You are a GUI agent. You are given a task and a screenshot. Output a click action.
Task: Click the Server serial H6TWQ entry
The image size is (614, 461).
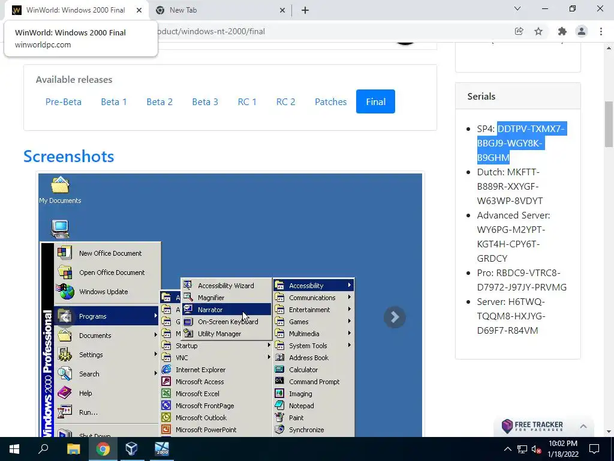[x=511, y=316]
